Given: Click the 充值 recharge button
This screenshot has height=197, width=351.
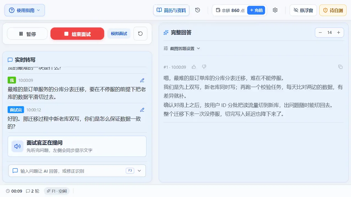Looking at the screenshot, I should (x=256, y=10).
